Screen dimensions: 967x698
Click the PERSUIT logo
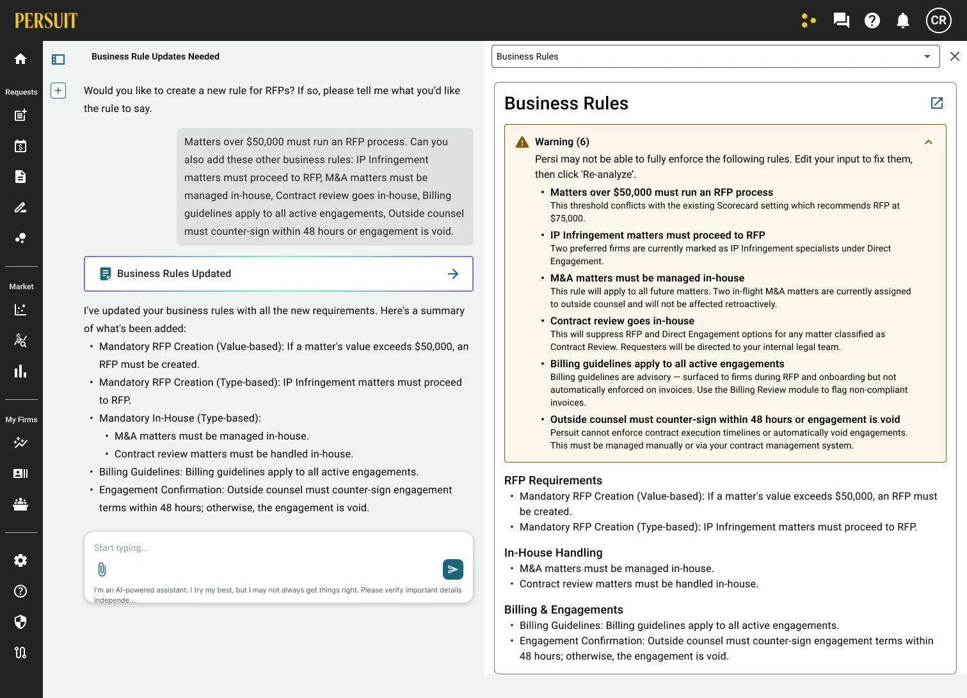[x=46, y=20]
